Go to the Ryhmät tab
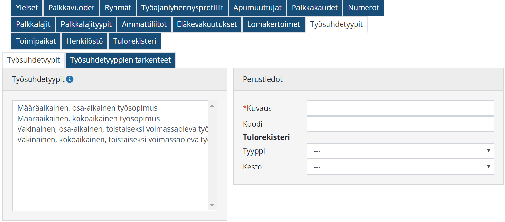This screenshot has height=222, width=505. pyautogui.click(x=118, y=8)
